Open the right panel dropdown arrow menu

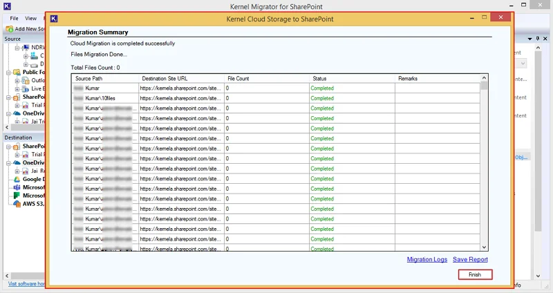coord(529,39)
